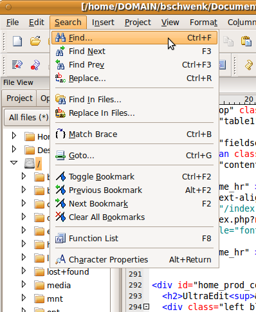Click the Next Bookmark icon

(x=60, y=204)
